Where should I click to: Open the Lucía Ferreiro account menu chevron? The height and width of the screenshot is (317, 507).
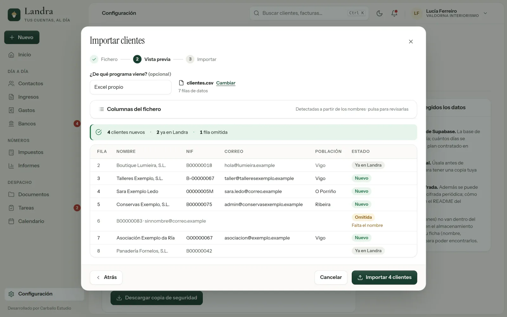tap(485, 13)
